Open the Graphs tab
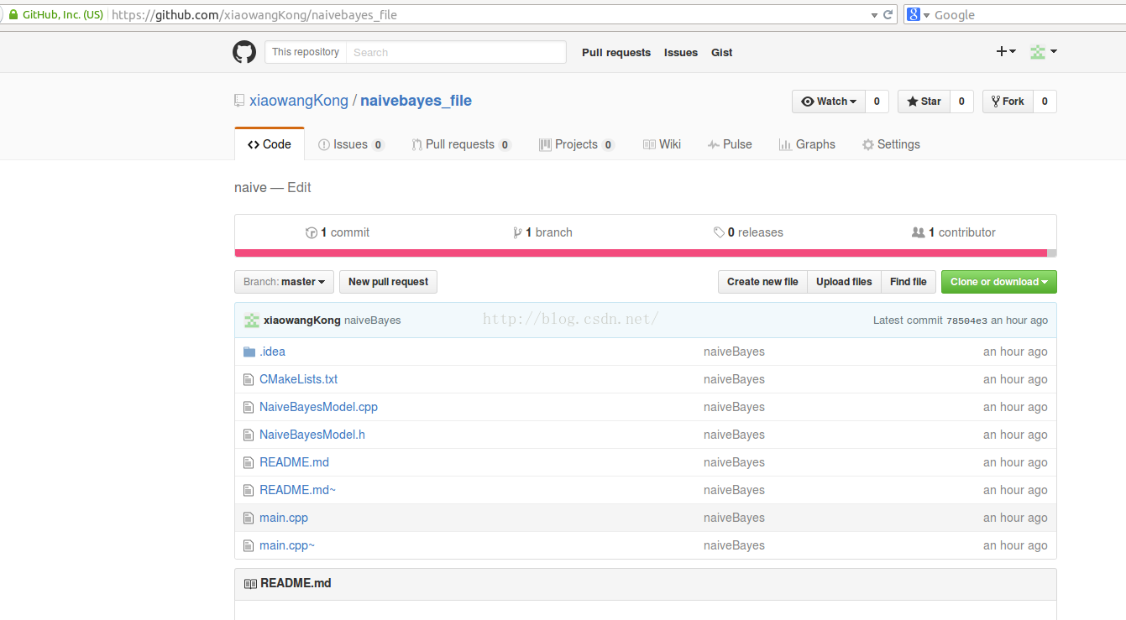1126x620 pixels. (807, 144)
